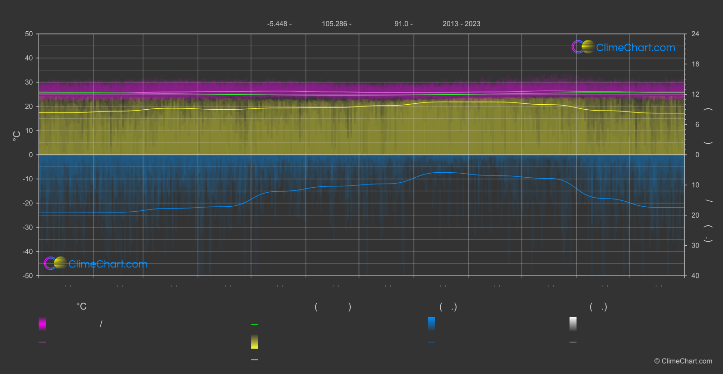
Task: Toggle the green line legend marker
Action: [255, 325]
